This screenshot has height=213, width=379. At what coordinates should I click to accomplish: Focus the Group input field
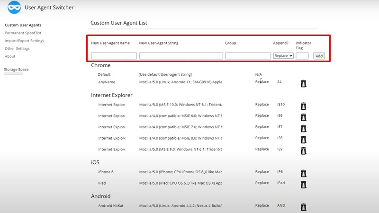(248, 56)
